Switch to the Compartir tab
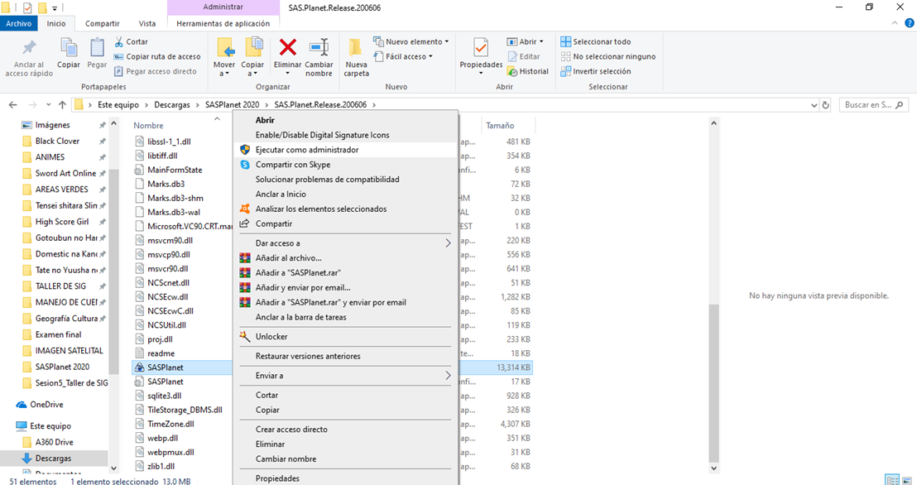Image resolution: width=917 pixels, height=485 pixels. pos(103,23)
